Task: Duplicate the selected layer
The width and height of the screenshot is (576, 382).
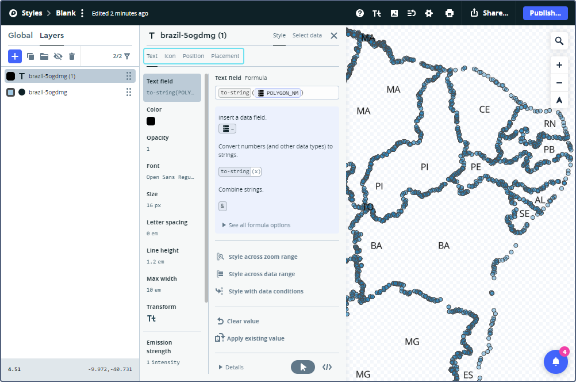Action: coord(30,56)
